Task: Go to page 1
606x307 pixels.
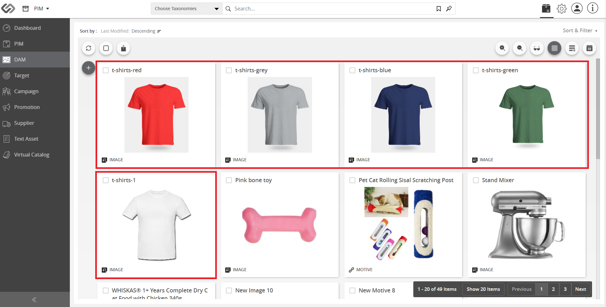Action: [542, 289]
